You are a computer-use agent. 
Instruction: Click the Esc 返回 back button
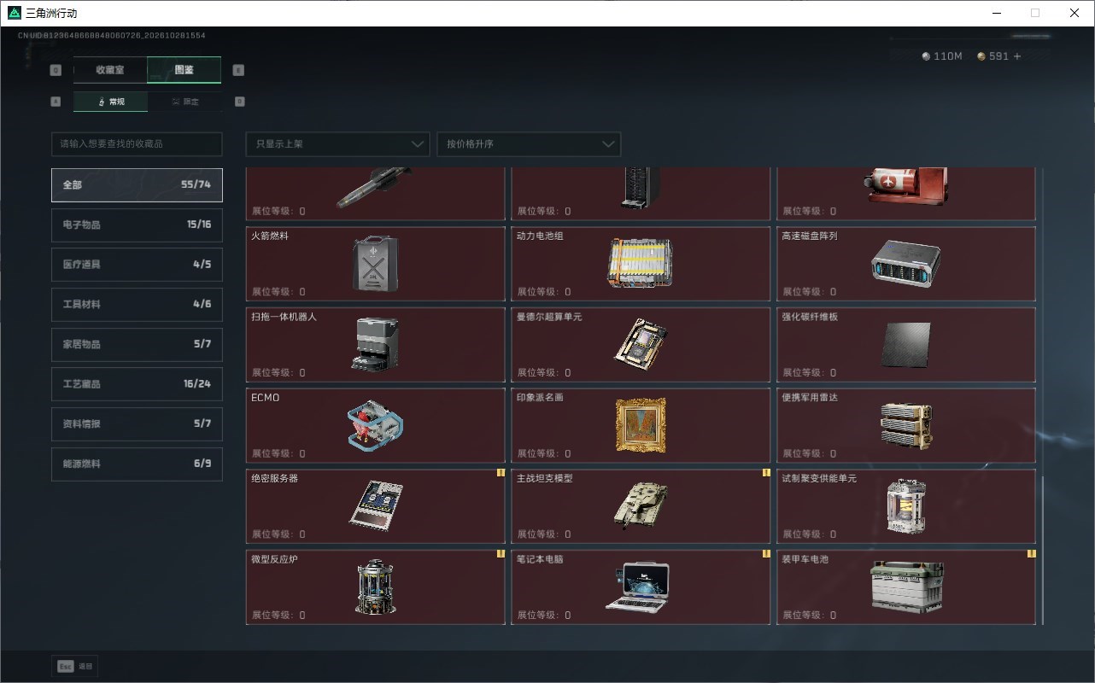click(x=75, y=666)
